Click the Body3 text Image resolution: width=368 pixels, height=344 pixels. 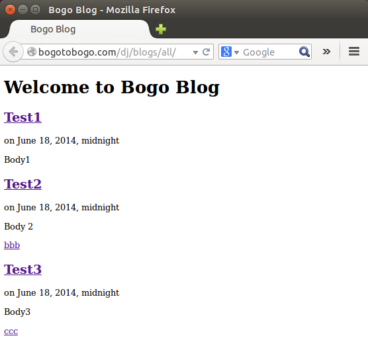17,312
